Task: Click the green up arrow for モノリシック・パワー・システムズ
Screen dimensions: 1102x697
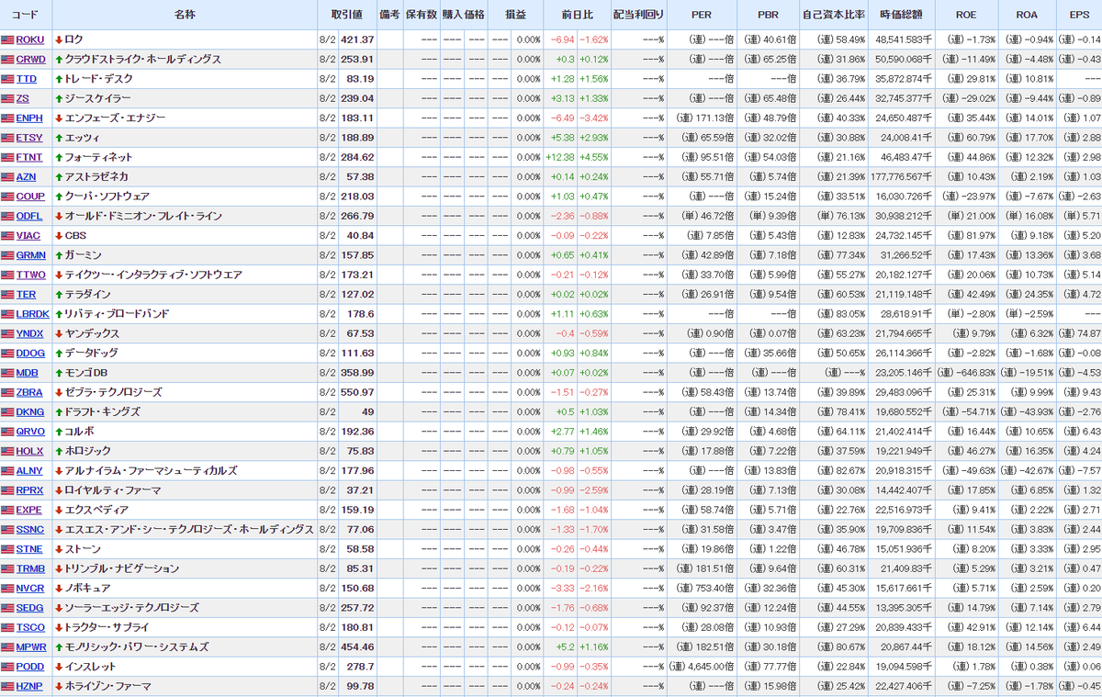Action: [x=59, y=647]
